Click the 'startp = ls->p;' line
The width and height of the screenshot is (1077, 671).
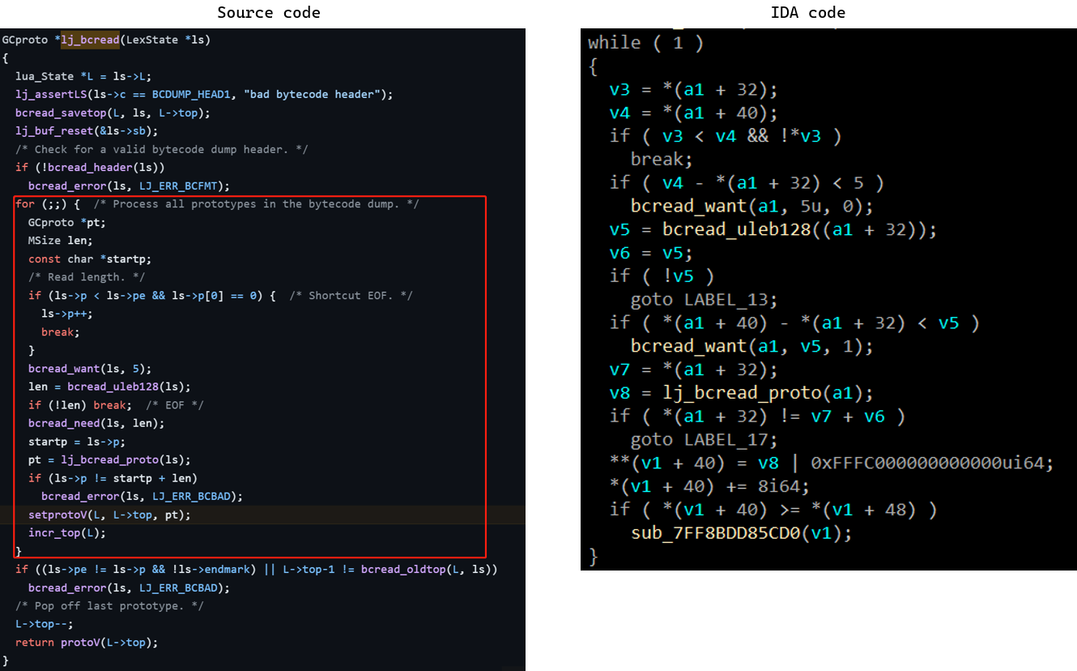pos(77,441)
